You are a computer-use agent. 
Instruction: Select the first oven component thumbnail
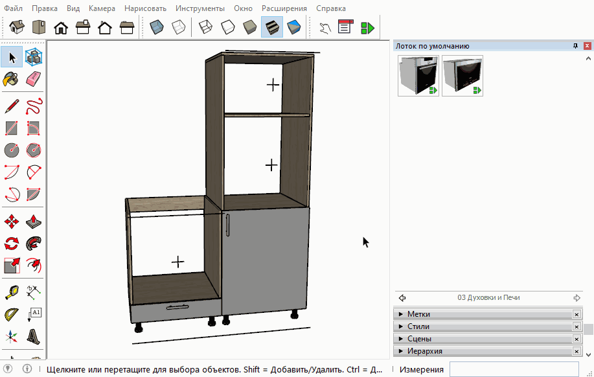418,76
